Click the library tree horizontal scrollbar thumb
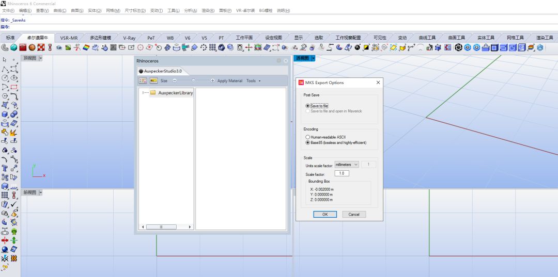 (x=161, y=227)
